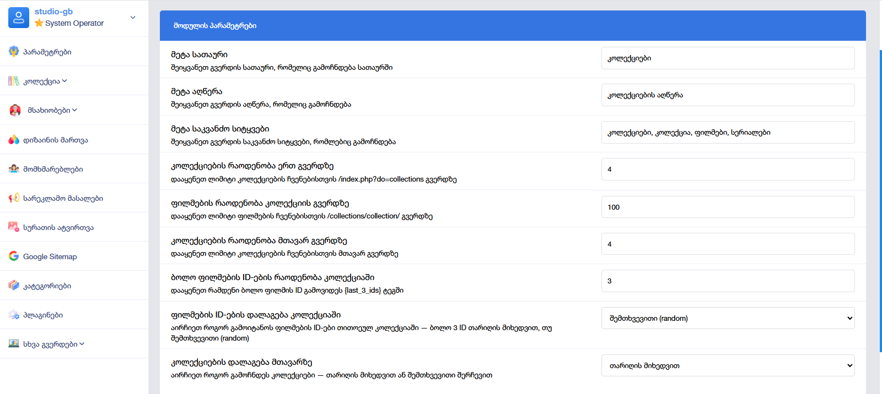The height and width of the screenshot is (394, 882).
Task: Open the Google Sitemap menu item
Action: click(x=50, y=256)
